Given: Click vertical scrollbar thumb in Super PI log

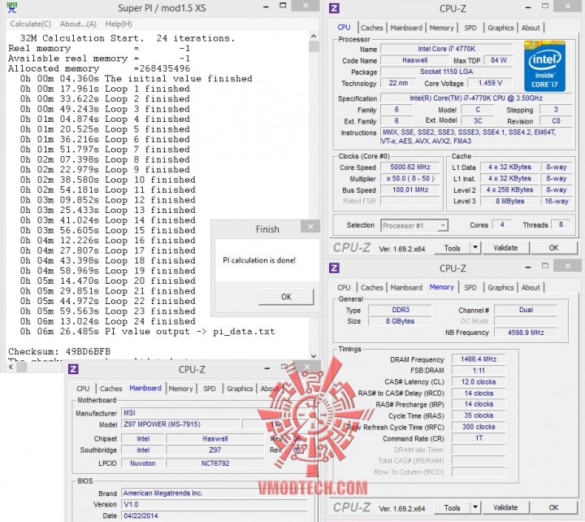Looking at the screenshot, I should 314,46.
